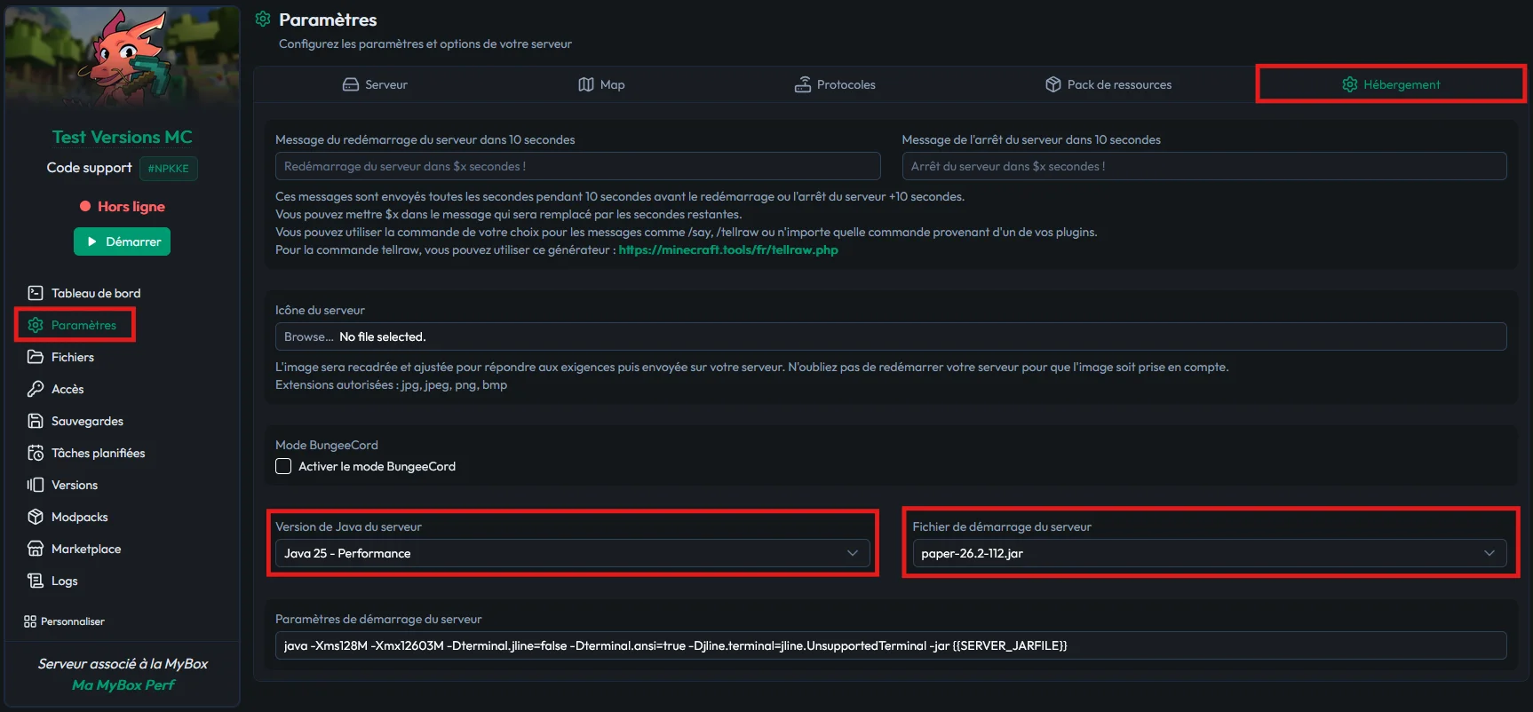Screen dimensions: 1533x712
Task: Click the Logs scroll icon
Action: [x=36, y=581]
